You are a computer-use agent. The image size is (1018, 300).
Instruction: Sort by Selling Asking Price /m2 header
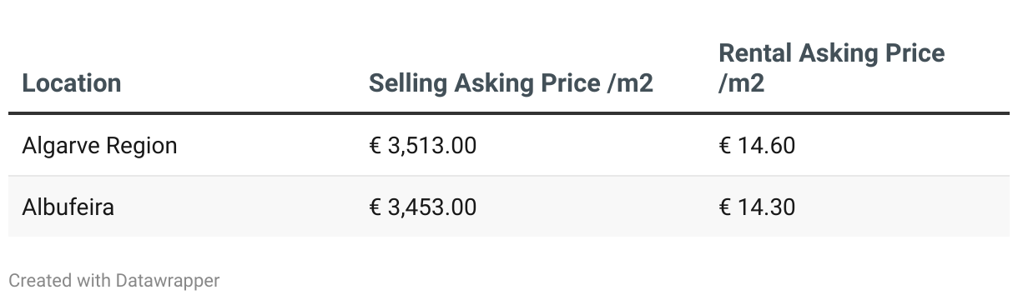tap(511, 83)
